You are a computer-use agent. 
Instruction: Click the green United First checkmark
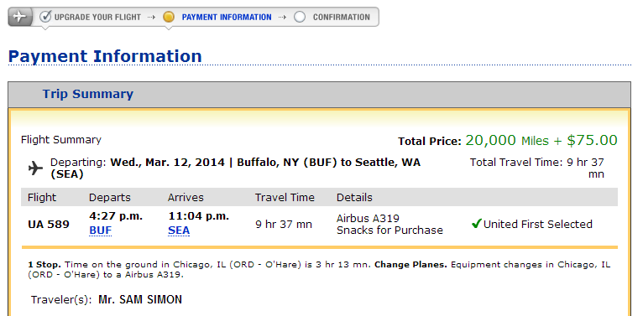[x=476, y=224]
